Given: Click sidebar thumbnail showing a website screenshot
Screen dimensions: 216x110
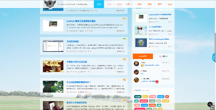Looking at the screenshot, I should click(x=141, y=30).
